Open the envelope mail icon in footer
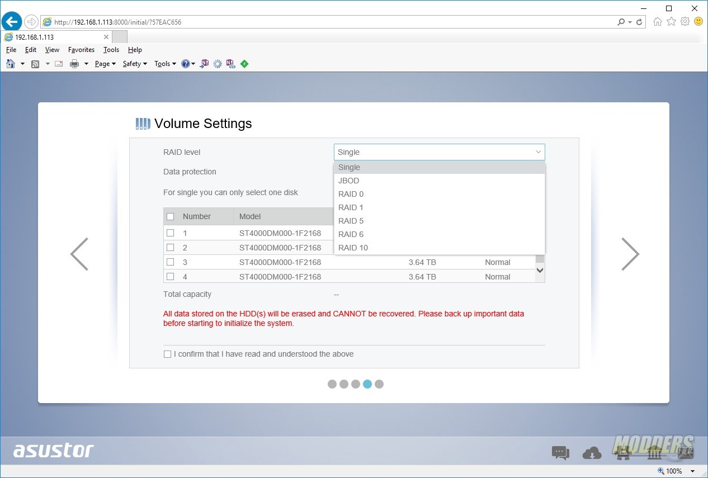The image size is (708, 478). pos(686,453)
